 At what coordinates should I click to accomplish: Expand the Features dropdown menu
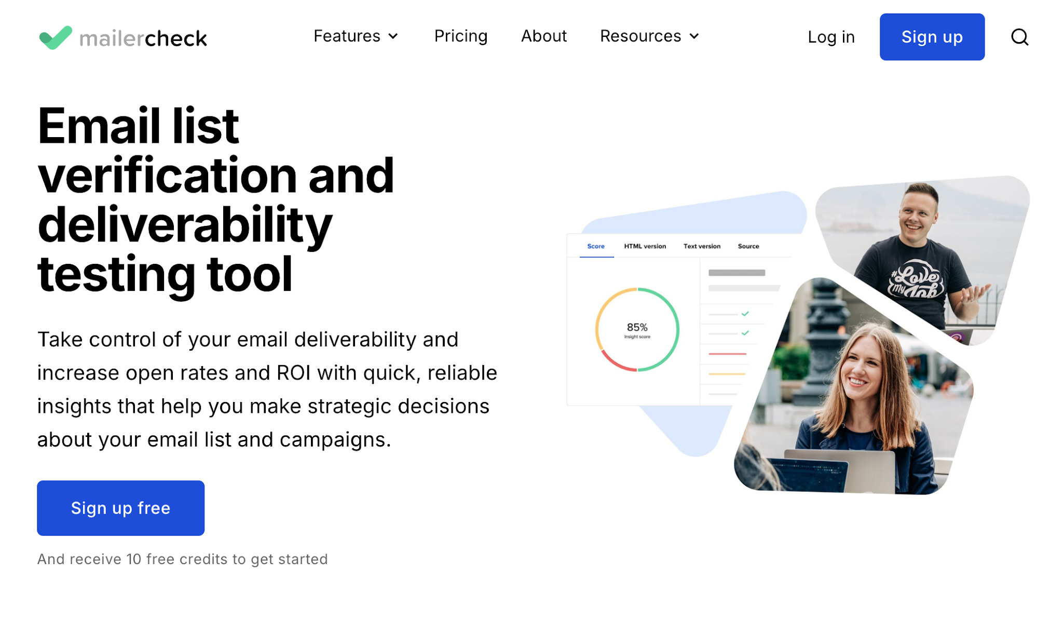tap(356, 36)
